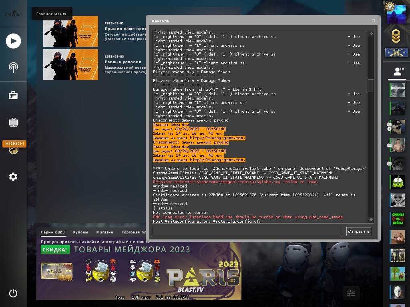Maximize the Консоль window
Image resolution: width=410 pixels, height=307 pixels.
(x=373, y=21)
